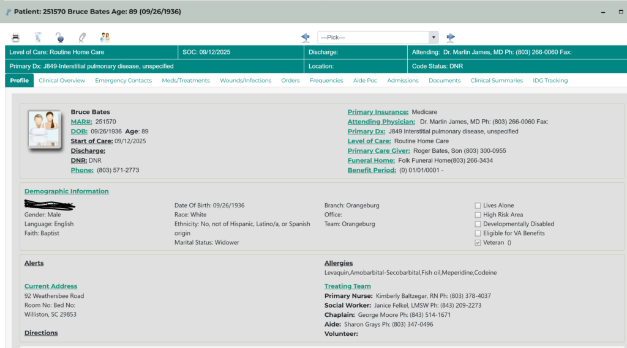Open the Treating Team link
The height and width of the screenshot is (348, 627).
pos(348,286)
